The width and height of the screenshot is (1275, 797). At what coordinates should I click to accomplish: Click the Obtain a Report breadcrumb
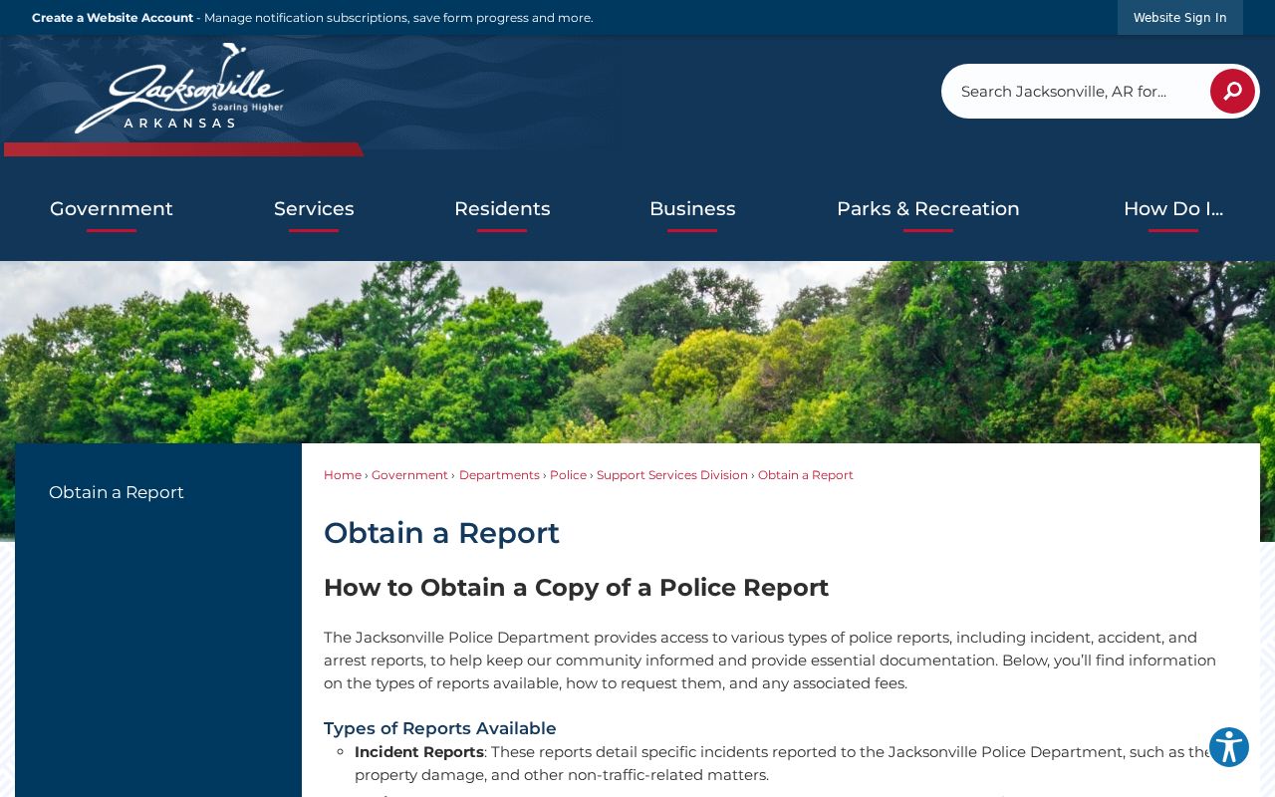806,475
